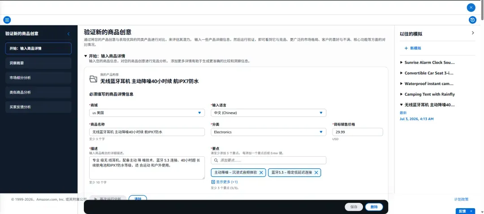The width and height of the screenshot is (484, 214).
Task: Click 必须填写的商品详情信息 heading
Action: tap(112, 94)
